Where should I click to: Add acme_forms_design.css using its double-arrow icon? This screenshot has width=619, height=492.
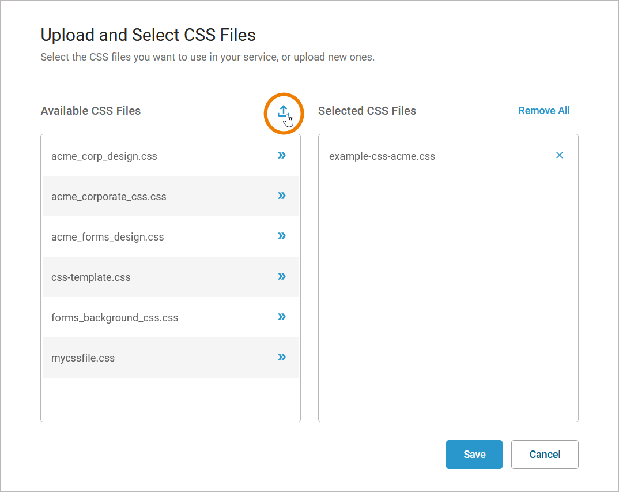point(282,236)
